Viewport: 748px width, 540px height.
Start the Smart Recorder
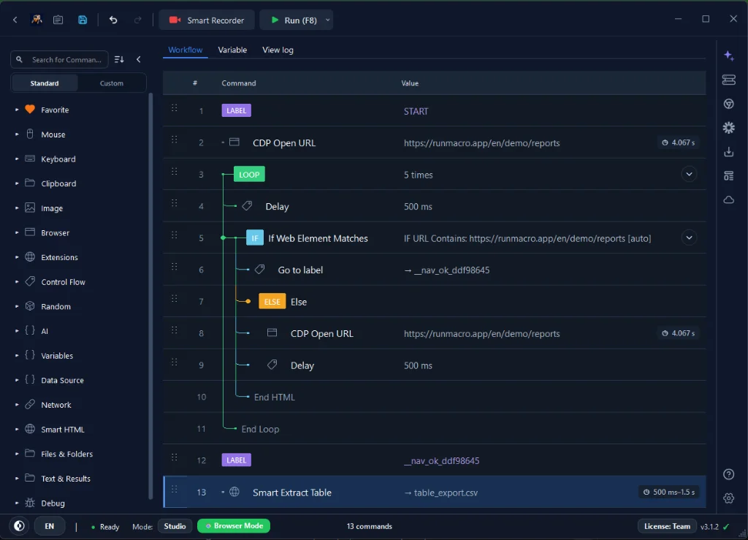(x=207, y=20)
